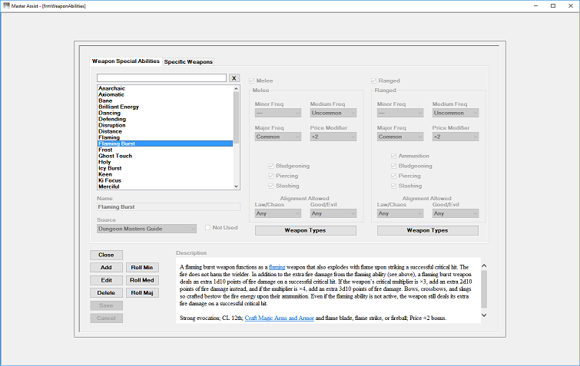Image resolution: width=580 pixels, height=366 pixels.
Task: Click in the ability search field
Action: [x=161, y=78]
